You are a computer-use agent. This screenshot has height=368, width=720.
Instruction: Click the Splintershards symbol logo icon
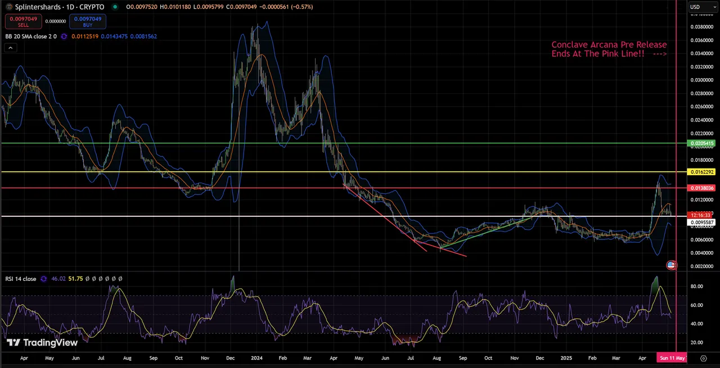tap(9, 7)
